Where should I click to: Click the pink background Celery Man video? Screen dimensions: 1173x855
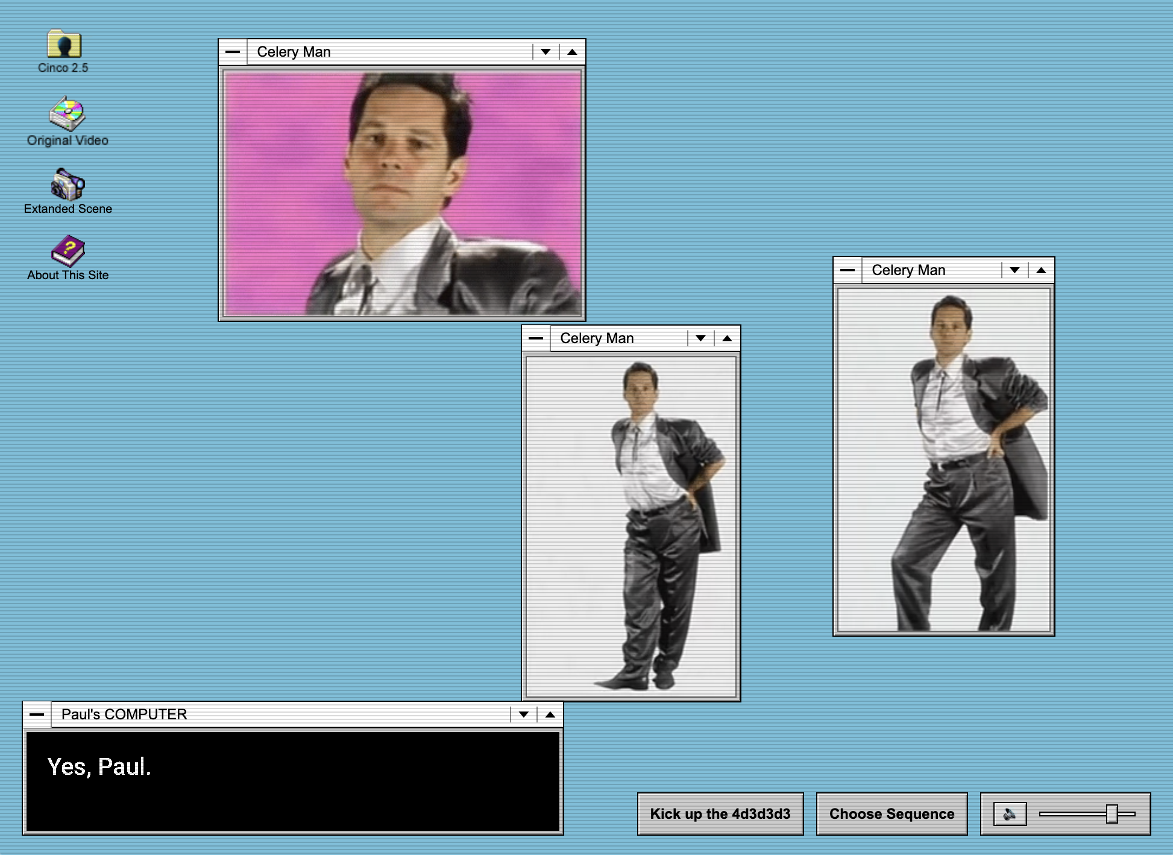[x=402, y=193]
